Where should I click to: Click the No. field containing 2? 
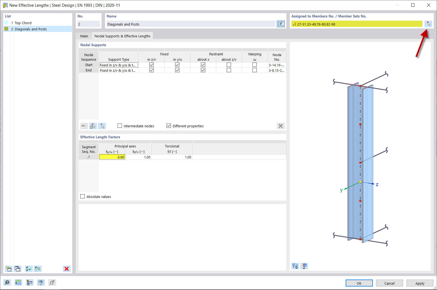(x=89, y=24)
